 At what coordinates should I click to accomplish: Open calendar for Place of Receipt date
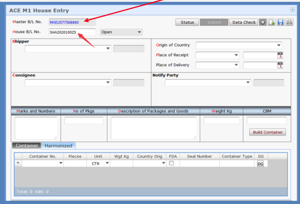click(280, 55)
